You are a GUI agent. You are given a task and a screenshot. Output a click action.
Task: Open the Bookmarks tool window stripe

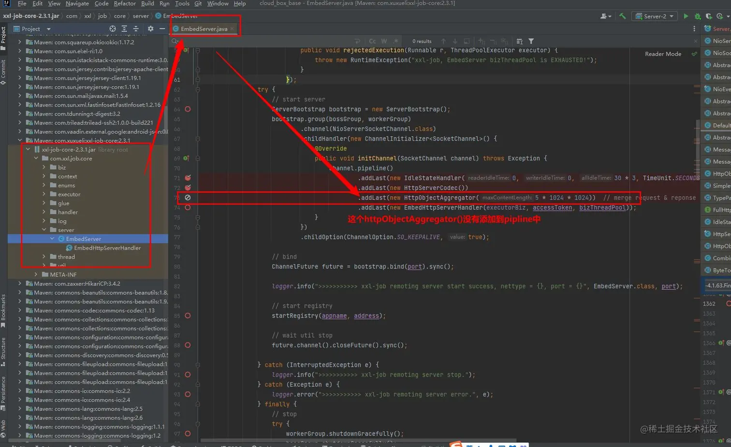[3, 311]
